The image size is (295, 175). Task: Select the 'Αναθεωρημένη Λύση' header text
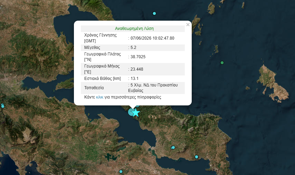pos(134,29)
